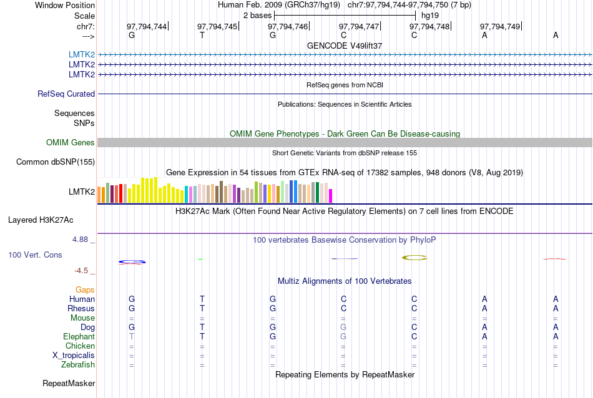The image size is (593, 398).
Task: Click the OMIM Gene Phenotypes green title
Action: [x=345, y=133]
